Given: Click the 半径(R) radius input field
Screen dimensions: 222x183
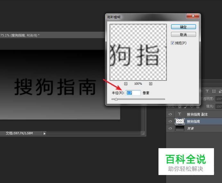Looking at the screenshot, I should (x=133, y=93).
